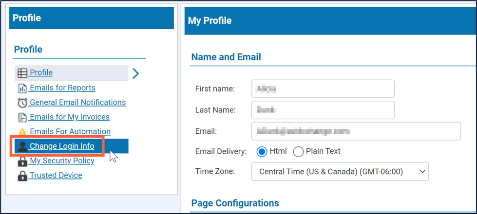Open Trusted Device link
Viewport: 477px width, 214px height.
(x=56, y=175)
